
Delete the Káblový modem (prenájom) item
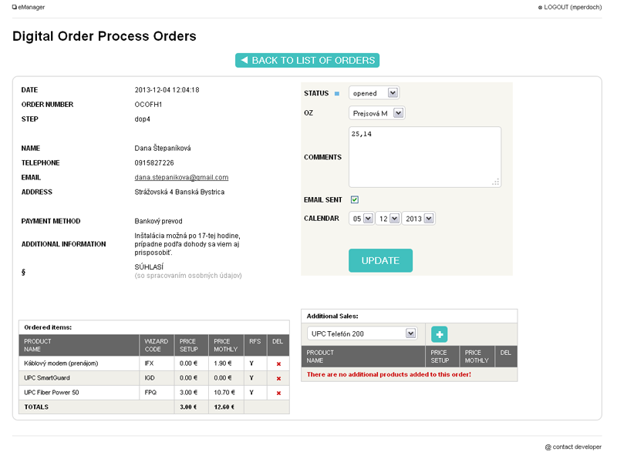pyautogui.click(x=278, y=363)
